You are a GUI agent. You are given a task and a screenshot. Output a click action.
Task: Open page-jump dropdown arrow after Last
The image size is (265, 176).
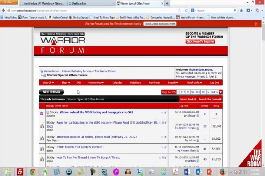point(221,92)
